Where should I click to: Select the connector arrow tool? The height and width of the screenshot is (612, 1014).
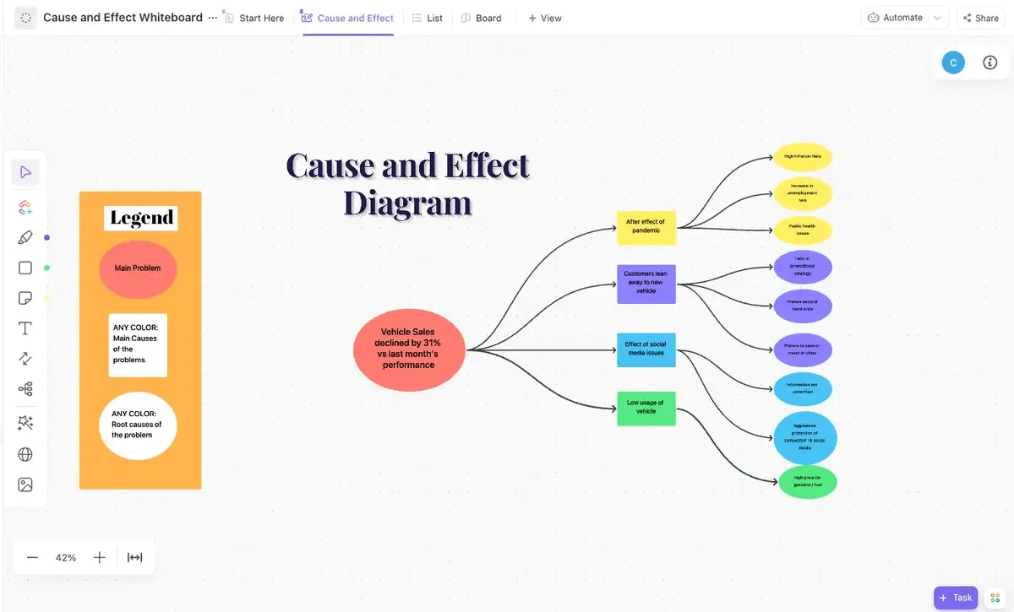pos(25,359)
